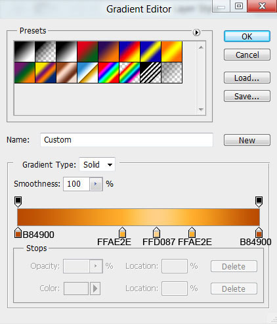Image resolution: width=277 pixels, height=324 pixels.
Task: Select the second FFAE2E color stop
Action: coord(192,233)
